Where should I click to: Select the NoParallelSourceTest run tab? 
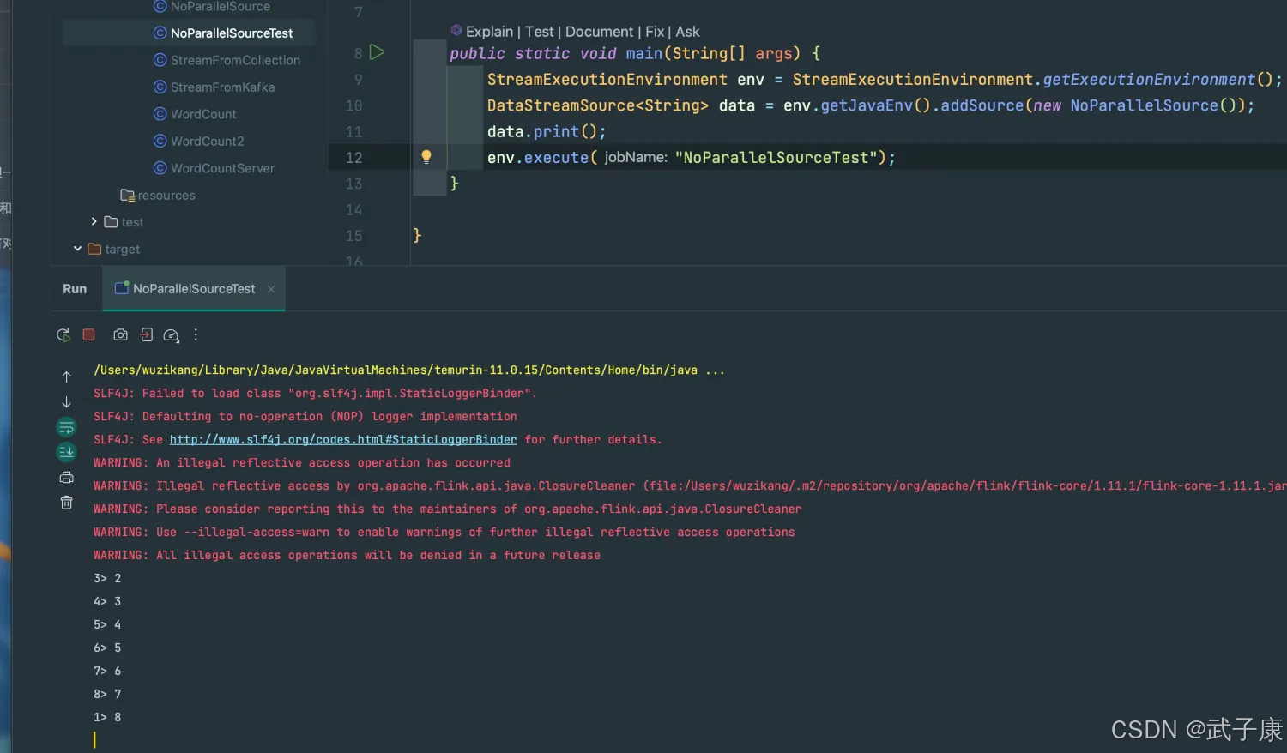[194, 289]
